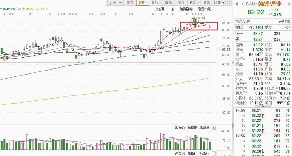Click the 最低 81.52 value
Image resolution: width=292 pixels, height=156 pixels.
click(285, 64)
